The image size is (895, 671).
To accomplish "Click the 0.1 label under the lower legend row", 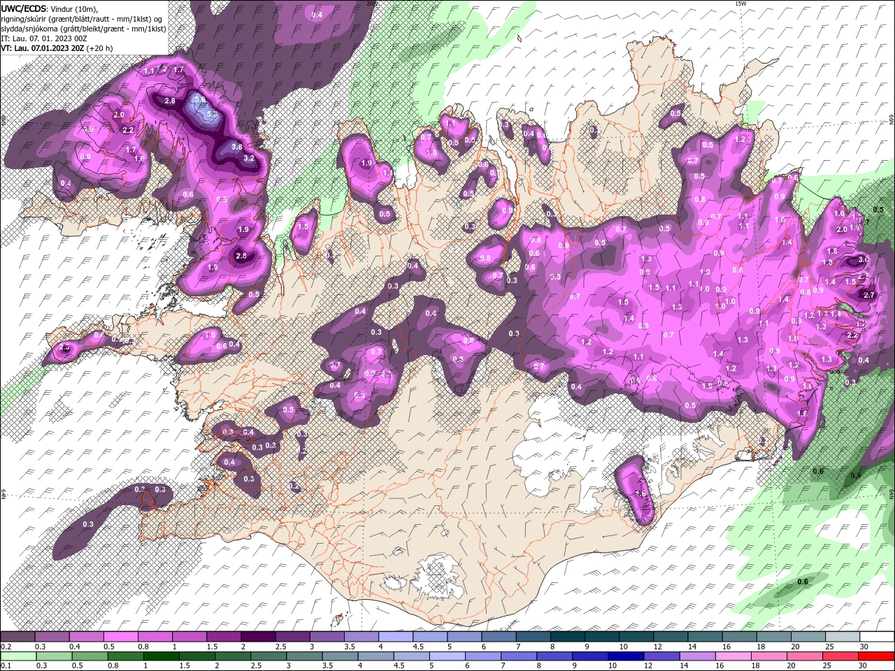I will click(x=6, y=665).
